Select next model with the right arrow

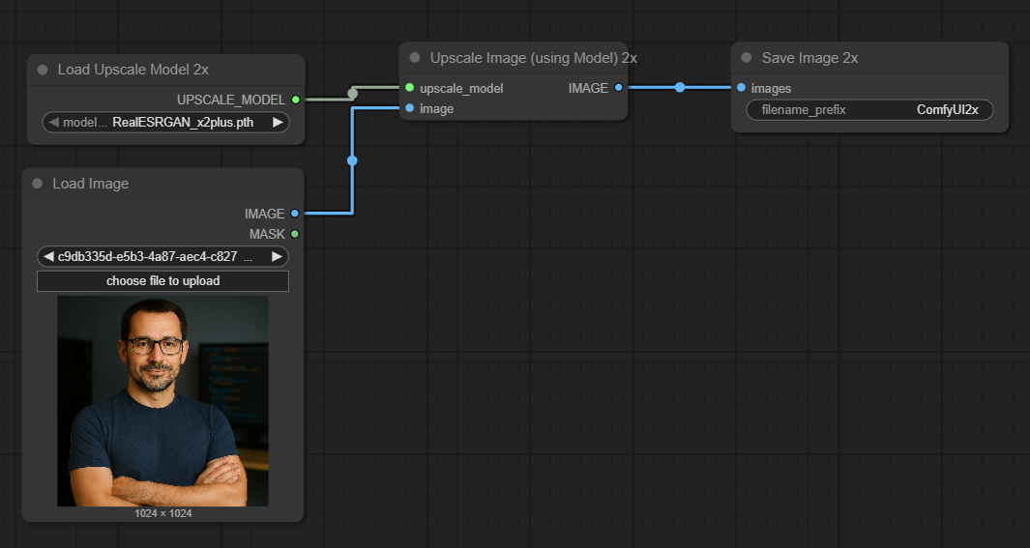[x=278, y=123]
